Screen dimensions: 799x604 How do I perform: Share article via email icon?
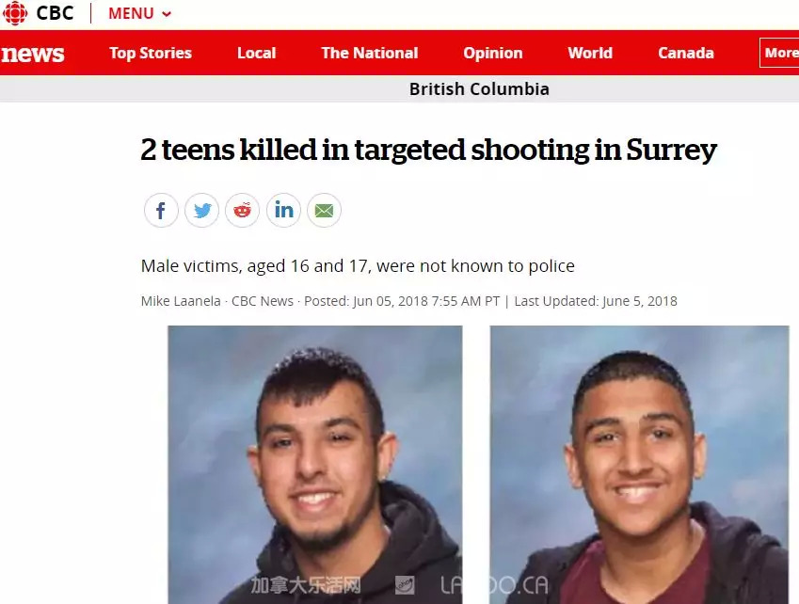[324, 211]
